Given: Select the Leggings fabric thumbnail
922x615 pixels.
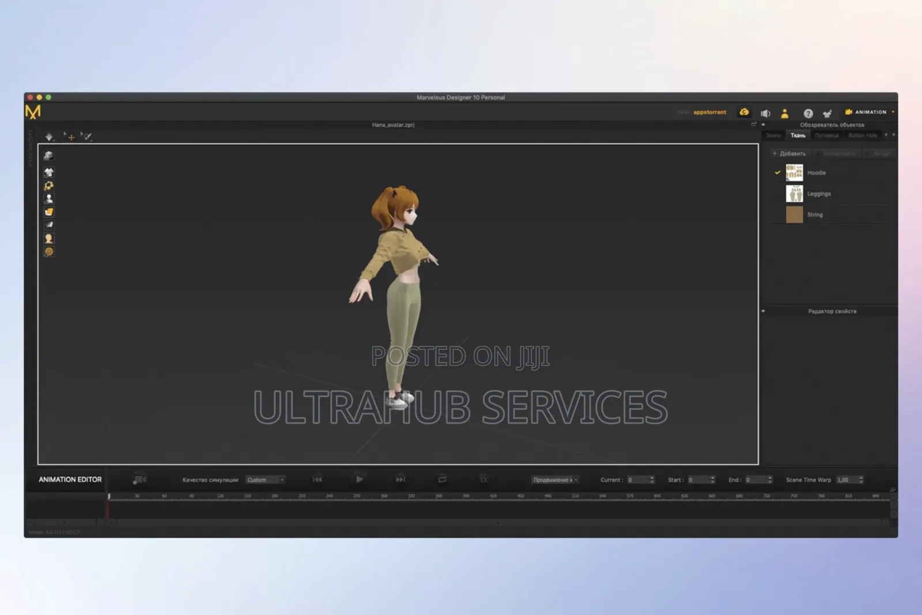Looking at the screenshot, I should pos(794,194).
